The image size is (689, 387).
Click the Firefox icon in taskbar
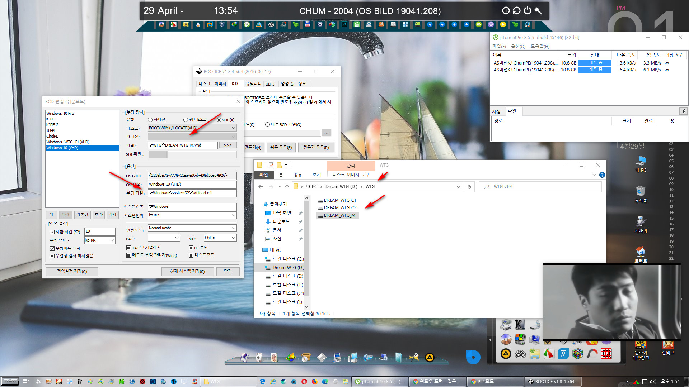point(315,382)
